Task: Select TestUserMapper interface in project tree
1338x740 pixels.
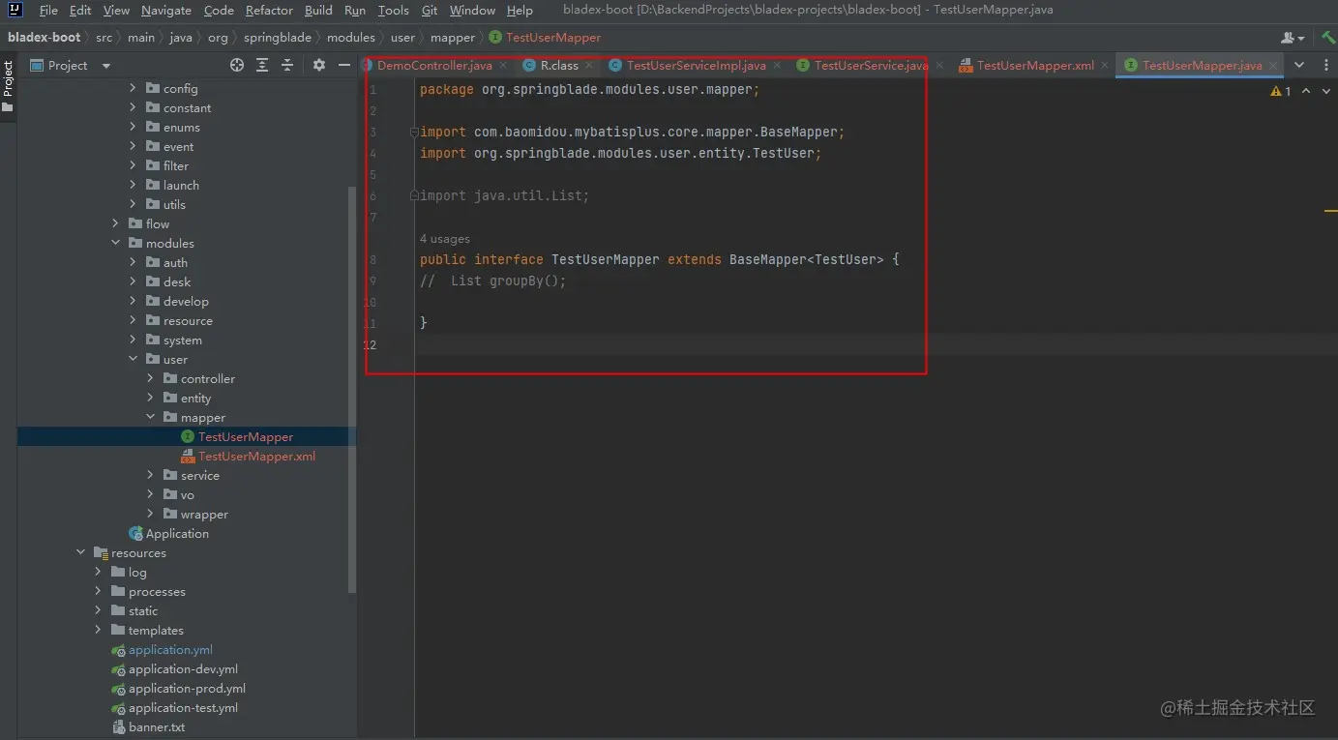Action: [246, 436]
